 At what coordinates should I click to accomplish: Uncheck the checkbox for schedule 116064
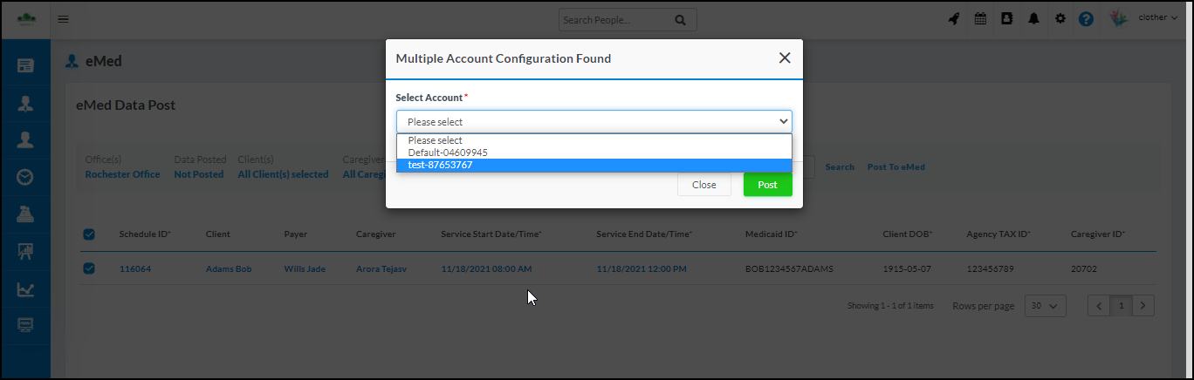point(89,268)
